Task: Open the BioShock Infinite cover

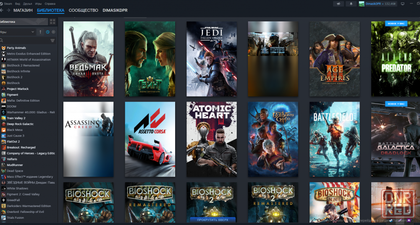Action: [x=335, y=202]
